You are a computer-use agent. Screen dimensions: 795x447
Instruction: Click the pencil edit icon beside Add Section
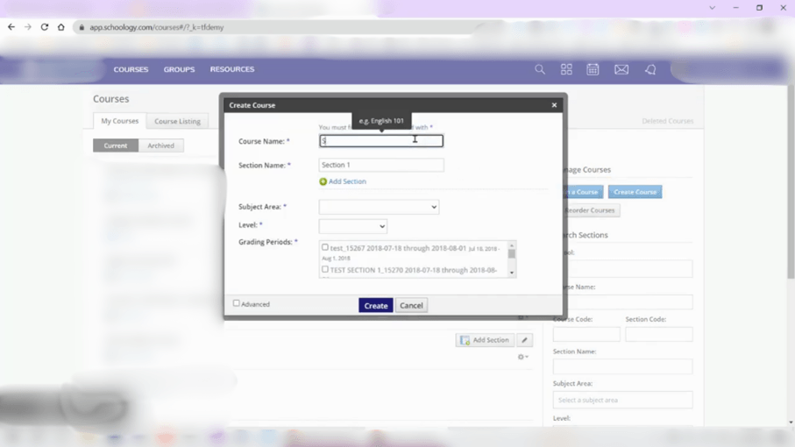pyautogui.click(x=525, y=340)
